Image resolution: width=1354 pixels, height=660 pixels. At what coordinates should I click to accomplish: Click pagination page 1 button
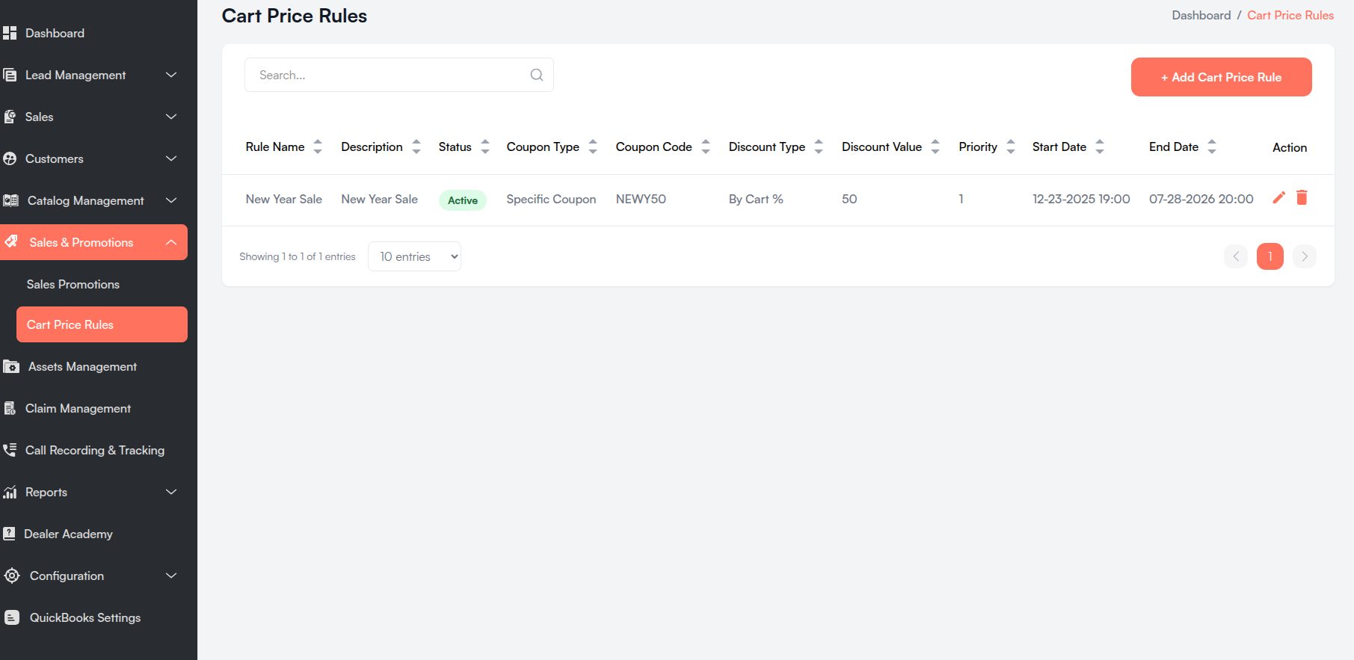1270,256
